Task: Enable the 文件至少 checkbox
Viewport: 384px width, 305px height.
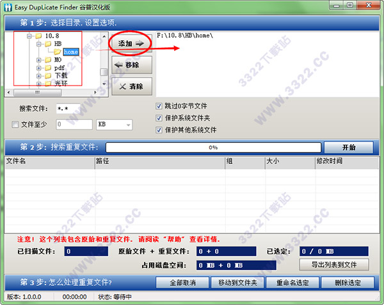Action: coord(15,124)
